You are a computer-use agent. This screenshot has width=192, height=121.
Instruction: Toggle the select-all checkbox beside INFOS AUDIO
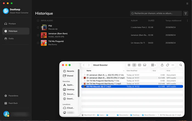38,20
